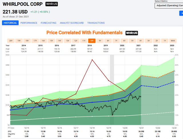This screenshot has width=183, height=139.
Task: Select the 6Y timeframe button
Action: click(x=124, y=41)
